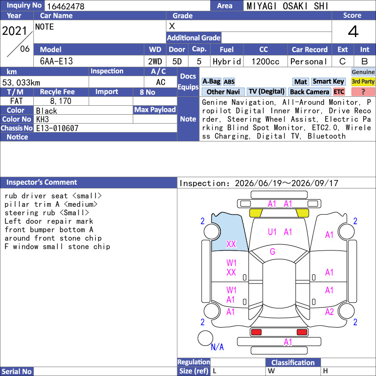Click the Back Camera equipment badge
The image size is (376, 376).
tap(310, 92)
